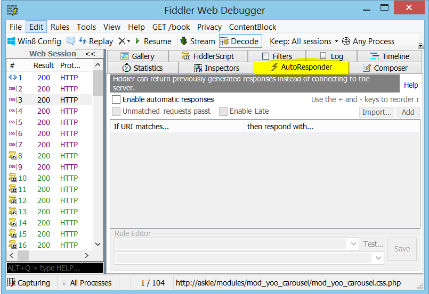This screenshot has height=294, width=429.
Task: Click the Resume green play icon
Action: (x=137, y=41)
